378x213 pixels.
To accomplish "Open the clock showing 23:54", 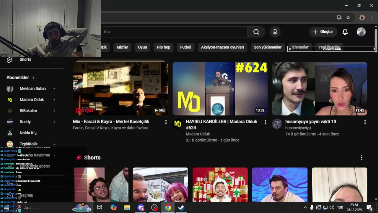I will [354, 208].
